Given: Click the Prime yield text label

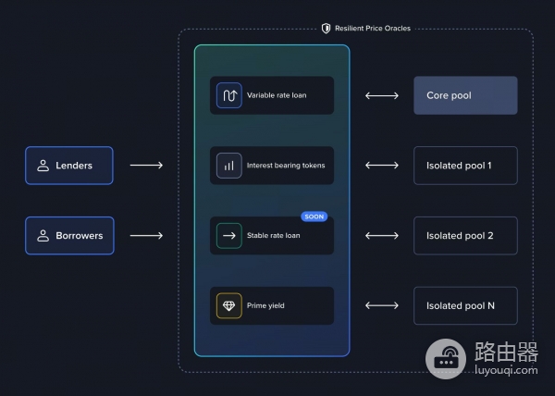Looking at the screenshot, I should [x=267, y=306].
